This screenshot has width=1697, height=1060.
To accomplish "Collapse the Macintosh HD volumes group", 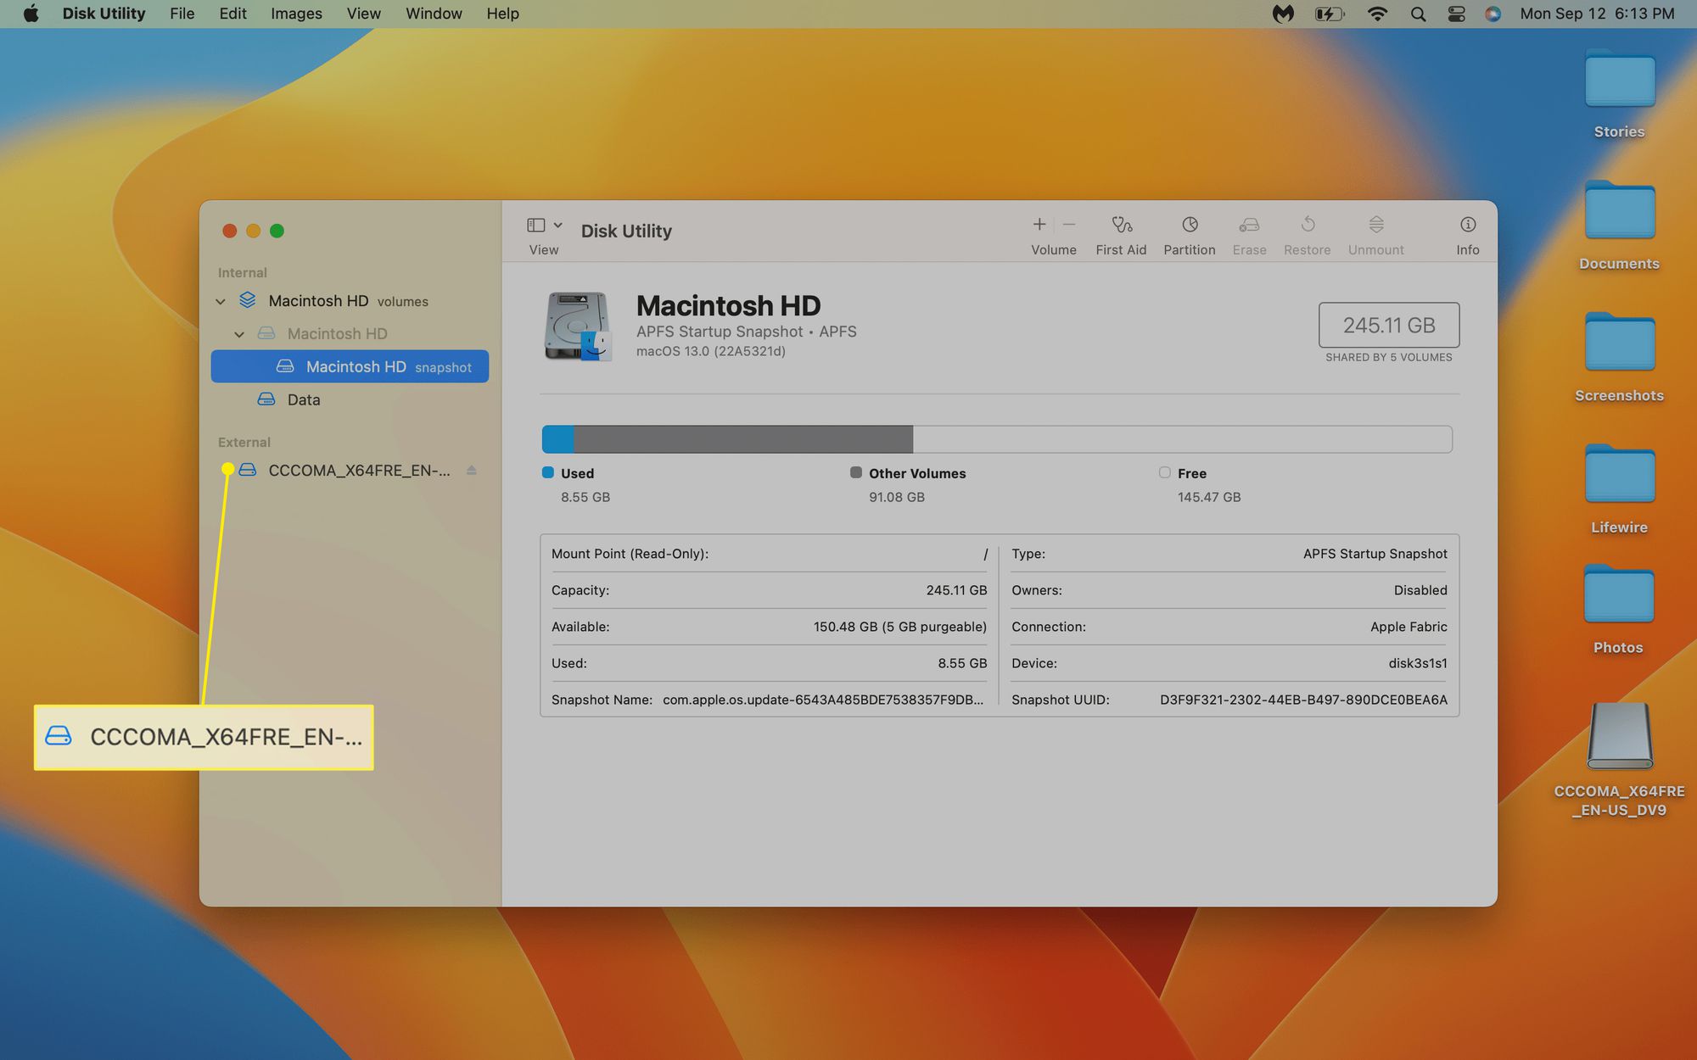I will 221,302.
